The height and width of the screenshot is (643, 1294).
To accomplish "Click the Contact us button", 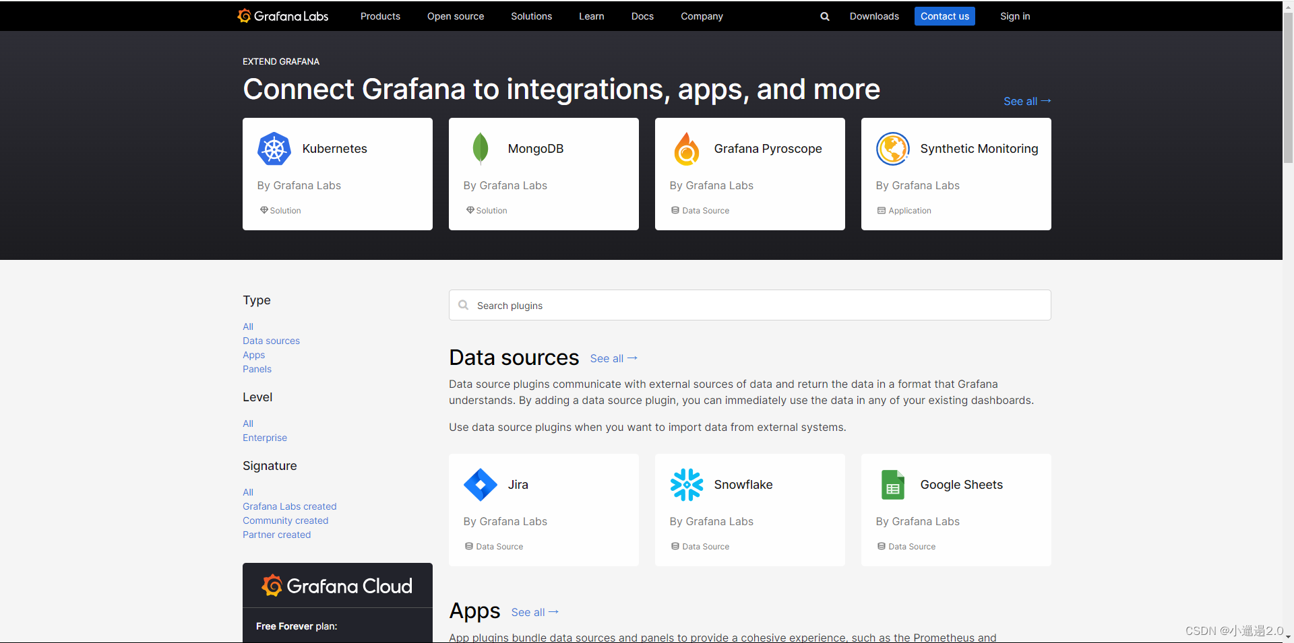I will click(945, 16).
